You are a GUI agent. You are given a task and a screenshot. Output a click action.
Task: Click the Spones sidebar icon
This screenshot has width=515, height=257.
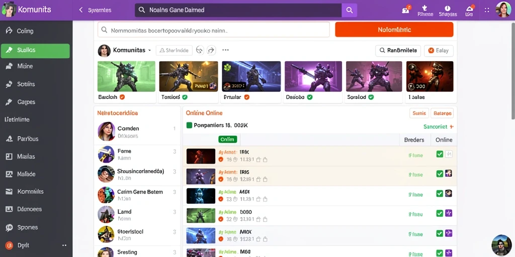pyautogui.click(x=9, y=227)
